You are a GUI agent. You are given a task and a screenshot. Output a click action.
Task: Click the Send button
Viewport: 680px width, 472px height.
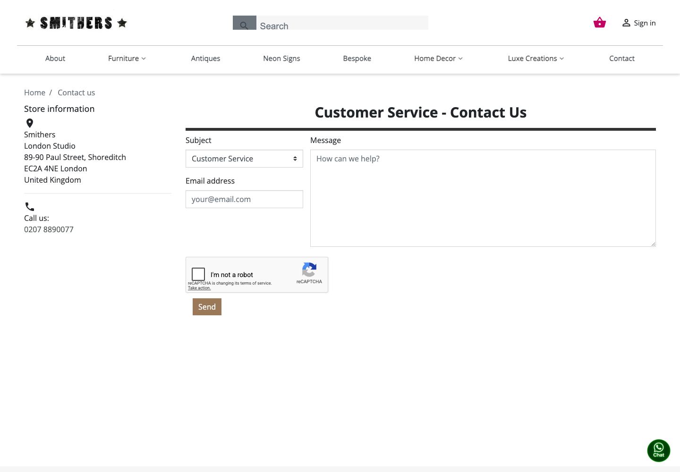click(x=207, y=307)
